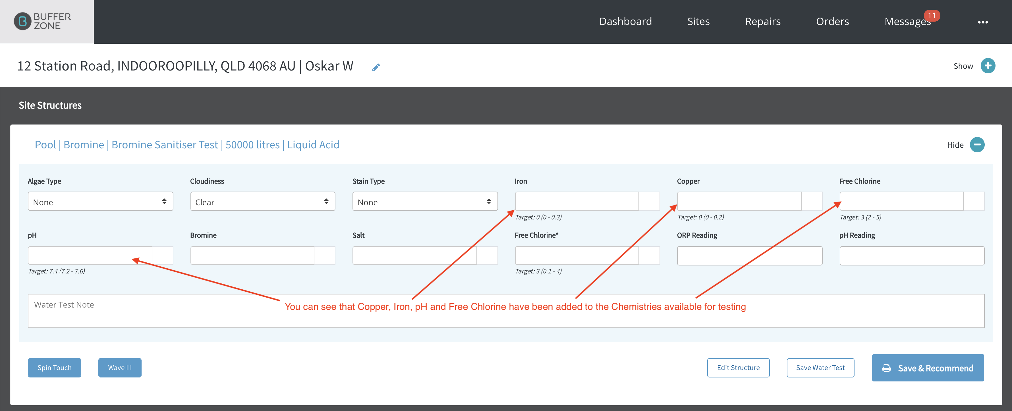This screenshot has height=411, width=1012.
Task: Focus the Water Test Note field
Action: click(x=506, y=311)
